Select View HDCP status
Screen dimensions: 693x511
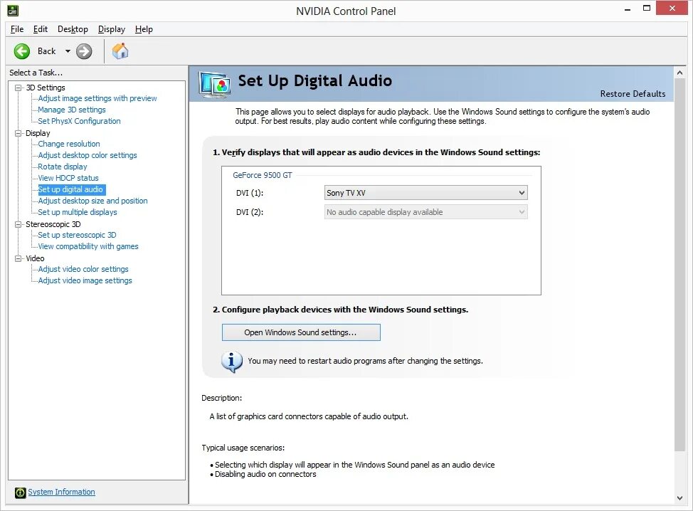tap(68, 178)
